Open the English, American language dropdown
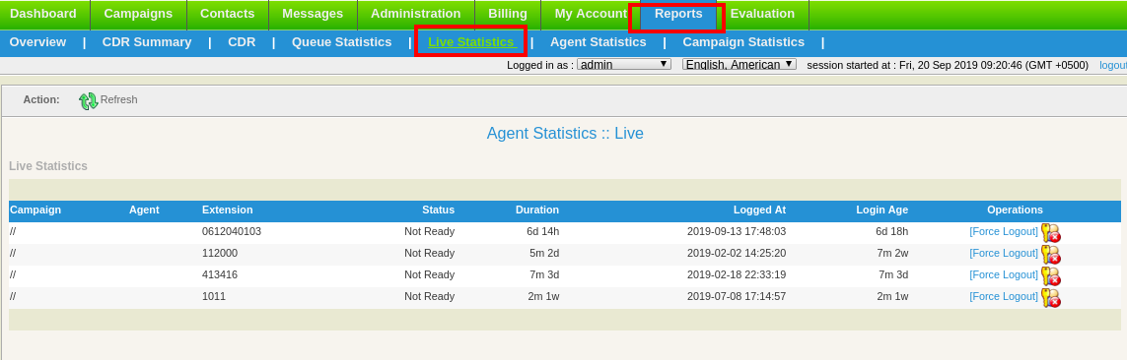Screen dimensions: 1127x360 [739, 65]
